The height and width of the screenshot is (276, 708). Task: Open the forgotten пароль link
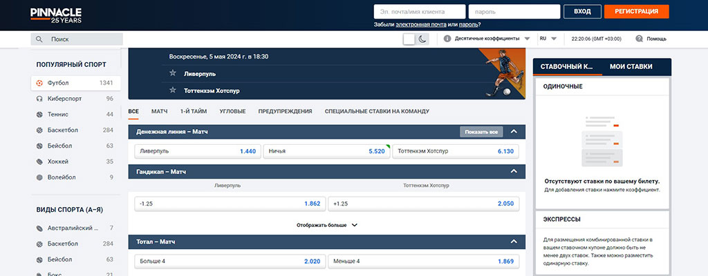[x=469, y=25]
